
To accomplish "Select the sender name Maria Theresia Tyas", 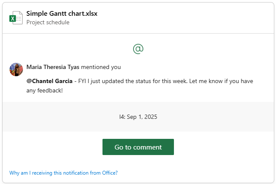I will pos(53,67).
